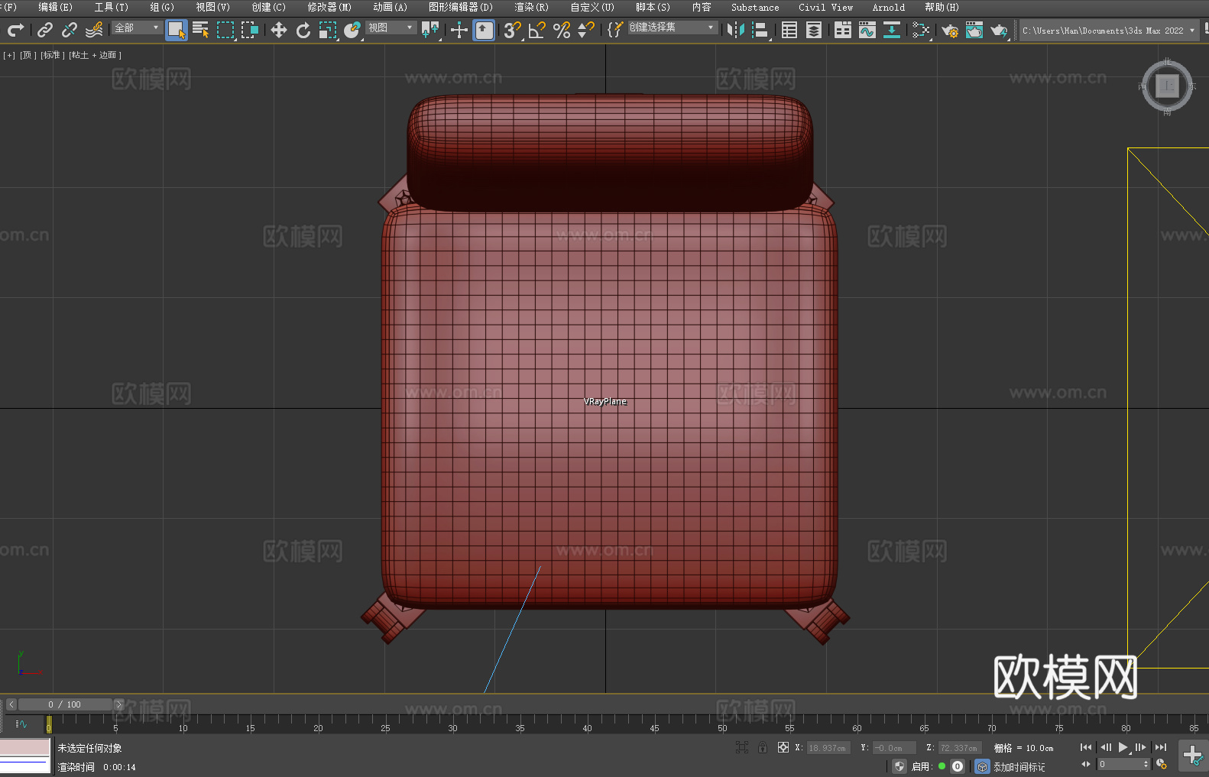Toggle Spinner Snap

[586, 30]
